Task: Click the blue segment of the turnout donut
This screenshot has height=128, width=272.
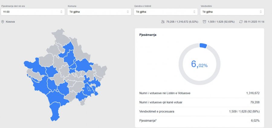Action: pyautogui.click(x=203, y=46)
